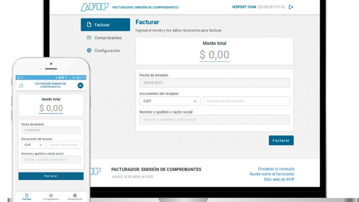Tap the wide Facturar button on phone
The width and height of the screenshot is (359, 202).
click(51, 176)
